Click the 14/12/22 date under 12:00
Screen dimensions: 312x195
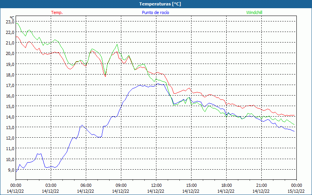156,191
